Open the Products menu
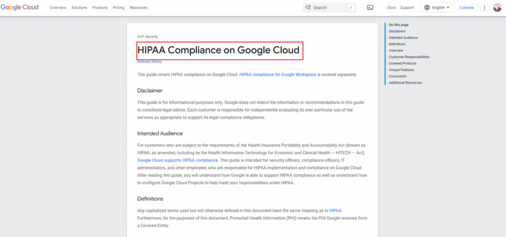Image resolution: width=506 pixels, height=237 pixels. click(x=100, y=8)
